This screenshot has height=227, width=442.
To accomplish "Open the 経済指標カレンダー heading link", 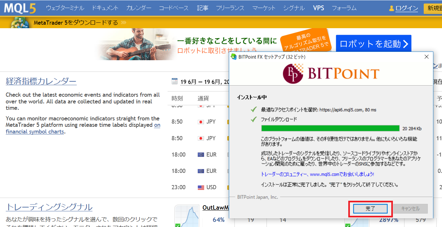I will [41, 81].
